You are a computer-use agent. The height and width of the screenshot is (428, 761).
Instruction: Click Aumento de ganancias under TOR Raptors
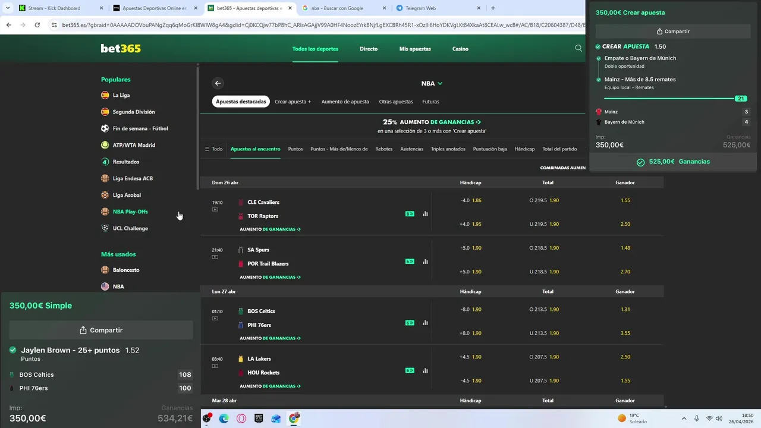coord(270,229)
